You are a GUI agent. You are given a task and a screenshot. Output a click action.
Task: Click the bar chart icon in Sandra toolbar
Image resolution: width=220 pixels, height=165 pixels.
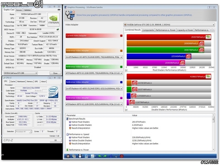coord(86,156)
